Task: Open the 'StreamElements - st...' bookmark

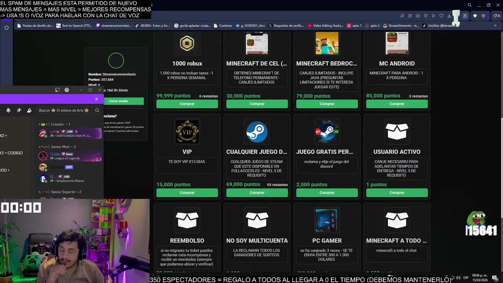Action: [401, 26]
